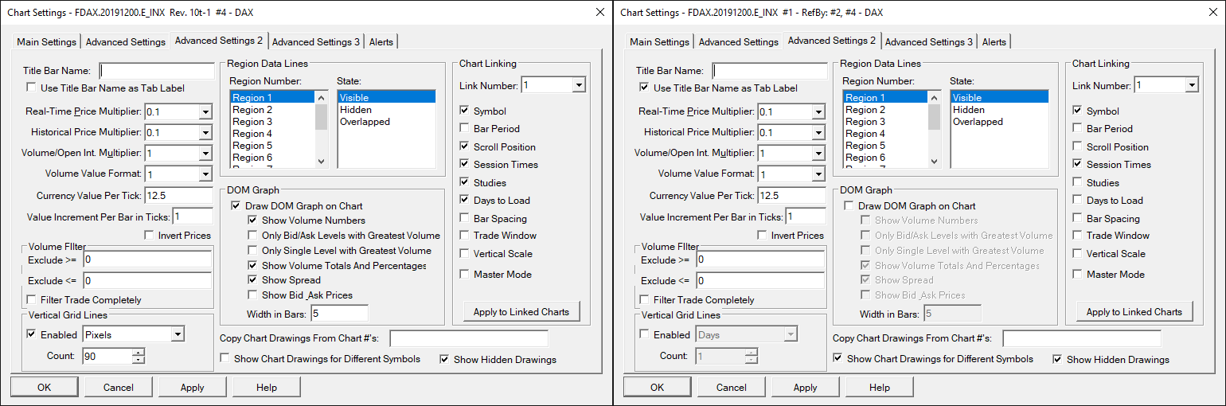Click OK button in left dialog

click(44, 388)
